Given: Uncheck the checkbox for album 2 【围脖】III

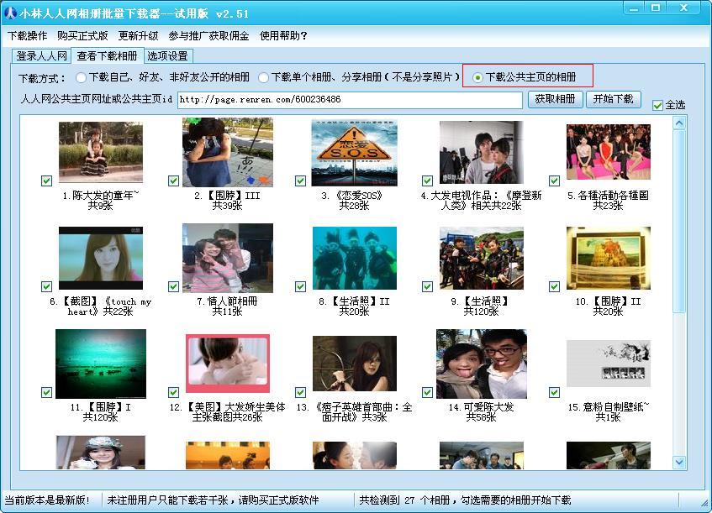Looking at the screenshot, I should point(173,181).
